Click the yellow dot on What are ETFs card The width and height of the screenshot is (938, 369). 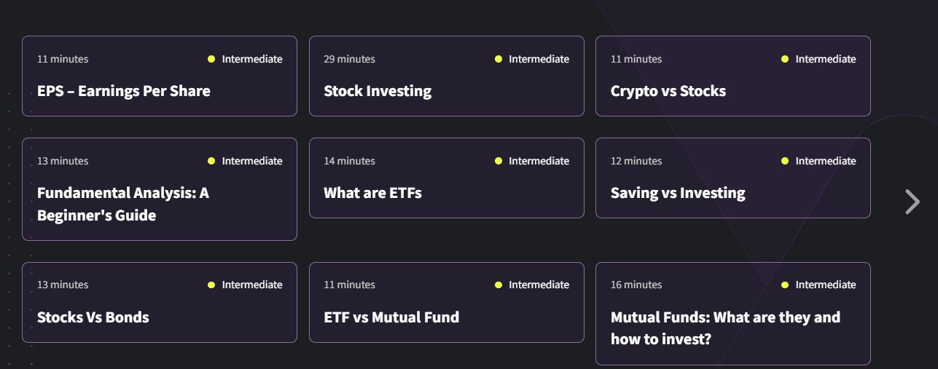point(499,161)
